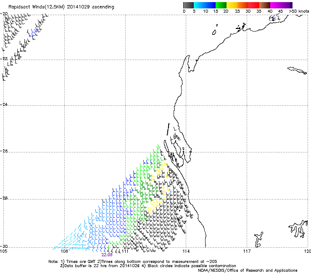Click the latitude label '-26'
The width and height of the screenshot is (311, 273).
tap(4, 151)
